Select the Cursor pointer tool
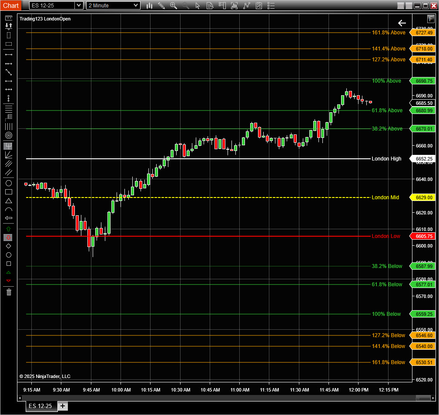The width and height of the screenshot is (439, 415). click(197, 6)
